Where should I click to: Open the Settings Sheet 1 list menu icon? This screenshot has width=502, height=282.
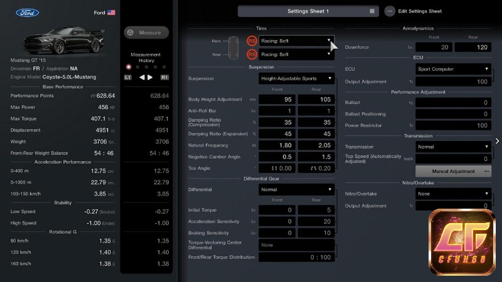coord(372,11)
